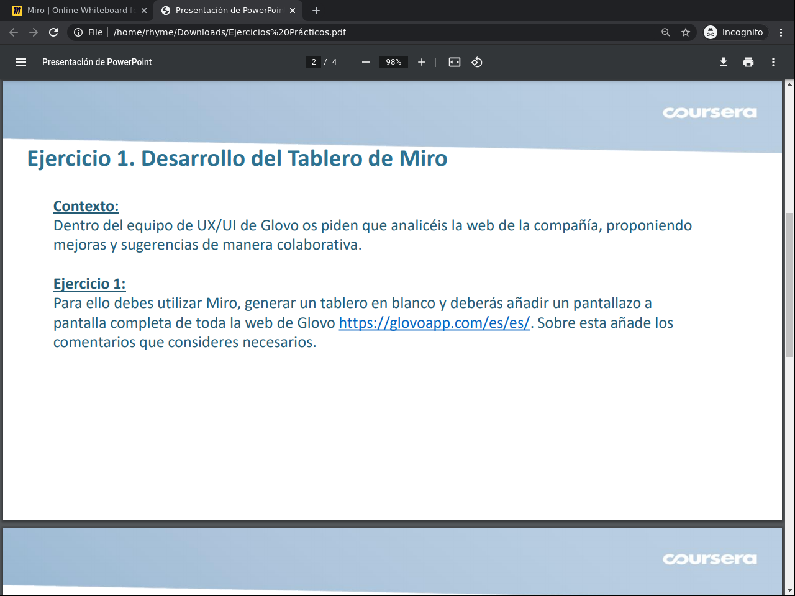795x596 pixels.
Task: Click the zoom percentage field
Action: click(x=394, y=62)
